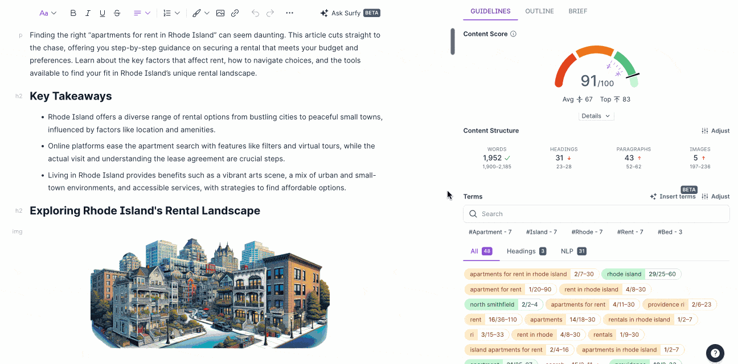Click the redo arrow
738x364 pixels.
270,13
